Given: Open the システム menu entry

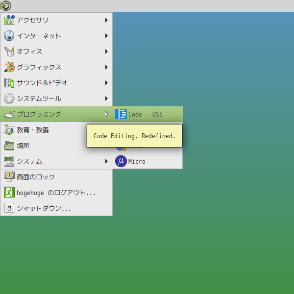Looking at the screenshot, I should pos(56,161).
